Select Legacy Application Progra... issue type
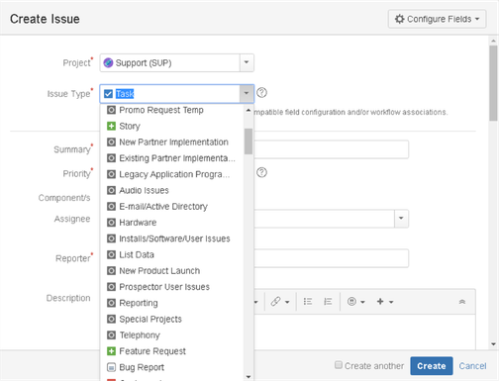 pos(171,174)
